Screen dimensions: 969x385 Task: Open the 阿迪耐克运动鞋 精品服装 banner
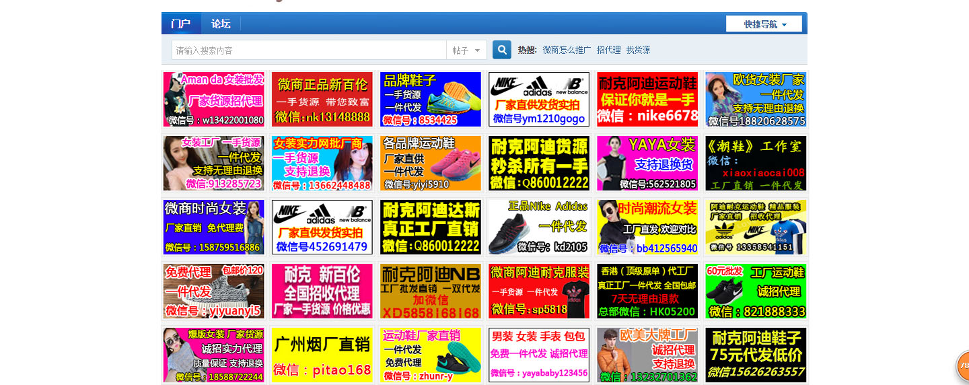click(756, 228)
